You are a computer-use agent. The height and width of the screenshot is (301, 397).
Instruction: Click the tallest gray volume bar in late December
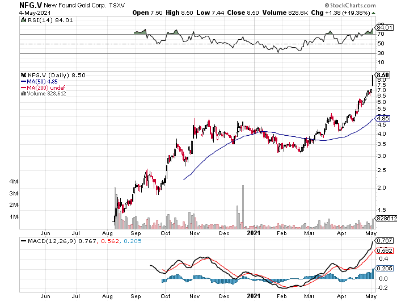coord(243,207)
